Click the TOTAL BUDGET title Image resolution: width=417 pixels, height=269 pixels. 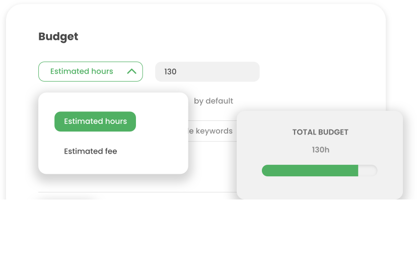pos(320,132)
